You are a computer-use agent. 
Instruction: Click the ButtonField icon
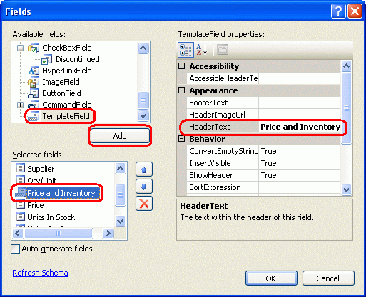[x=34, y=93]
